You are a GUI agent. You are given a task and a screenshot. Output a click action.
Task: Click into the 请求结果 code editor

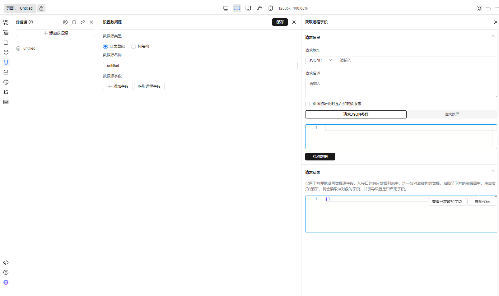pos(401,214)
